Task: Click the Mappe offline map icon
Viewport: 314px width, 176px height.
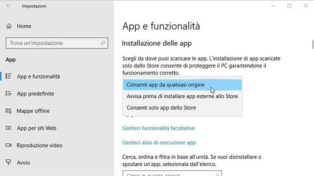Action: (8, 111)
